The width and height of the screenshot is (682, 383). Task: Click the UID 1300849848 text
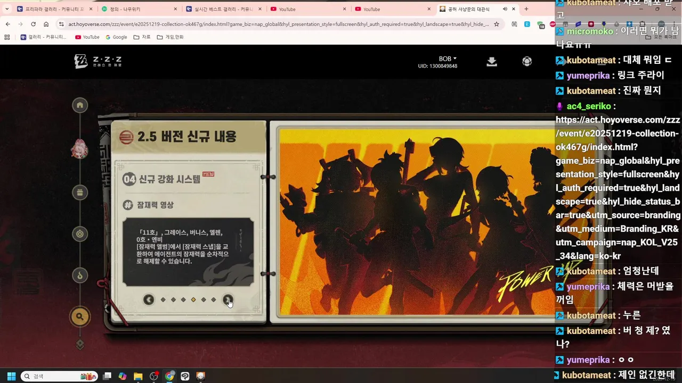437,66
